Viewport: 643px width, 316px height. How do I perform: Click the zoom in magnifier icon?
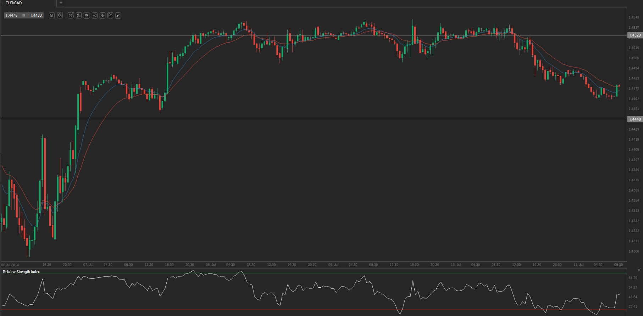point(60,16)
